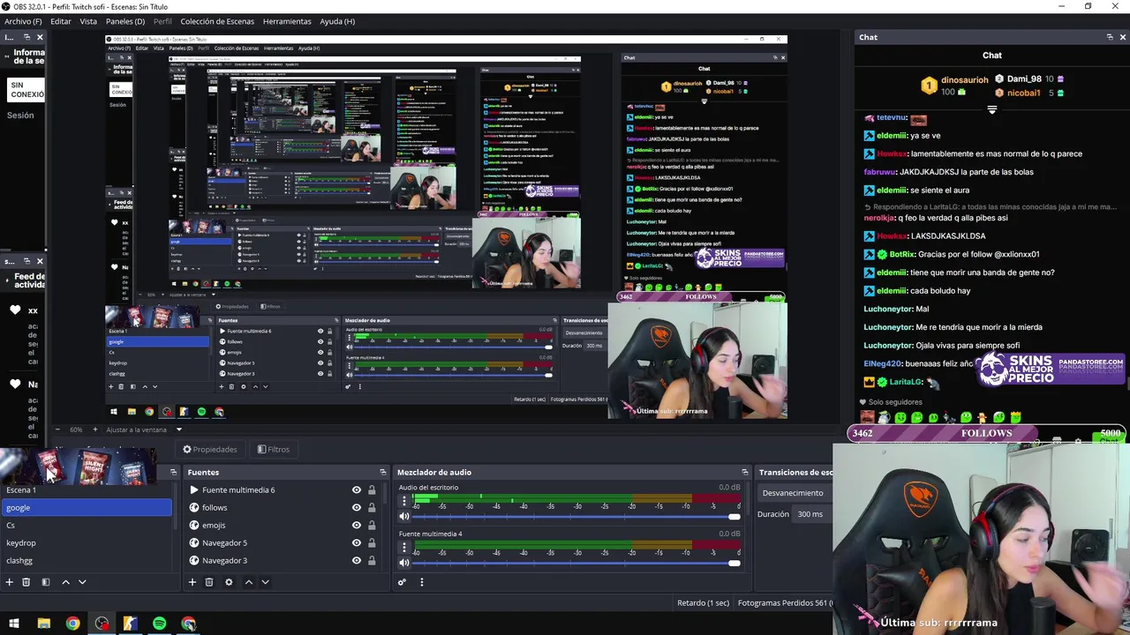Add a new scene with the plus icon
The image size is (1130, 635).
(x=9, y=582)
